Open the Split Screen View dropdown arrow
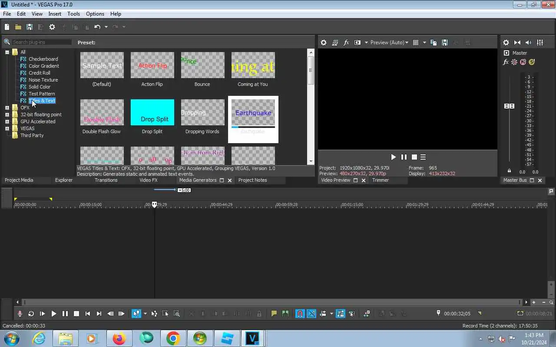This screenshot has width=556, height=347. tap(366, 43)
